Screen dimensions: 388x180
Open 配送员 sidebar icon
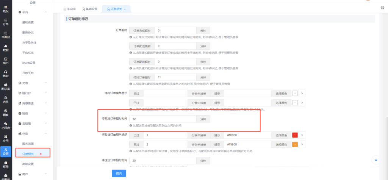pyautogui.click(x=5, y=86)
